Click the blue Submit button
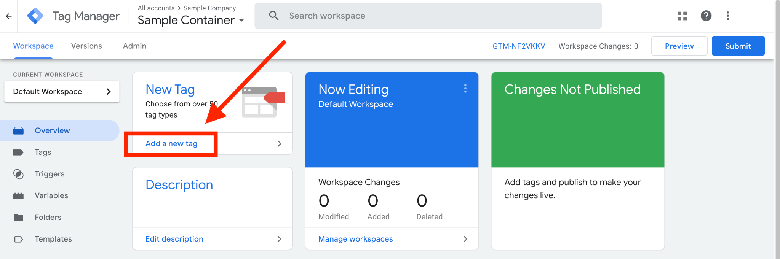780x259 pixels. coord(738,46)
